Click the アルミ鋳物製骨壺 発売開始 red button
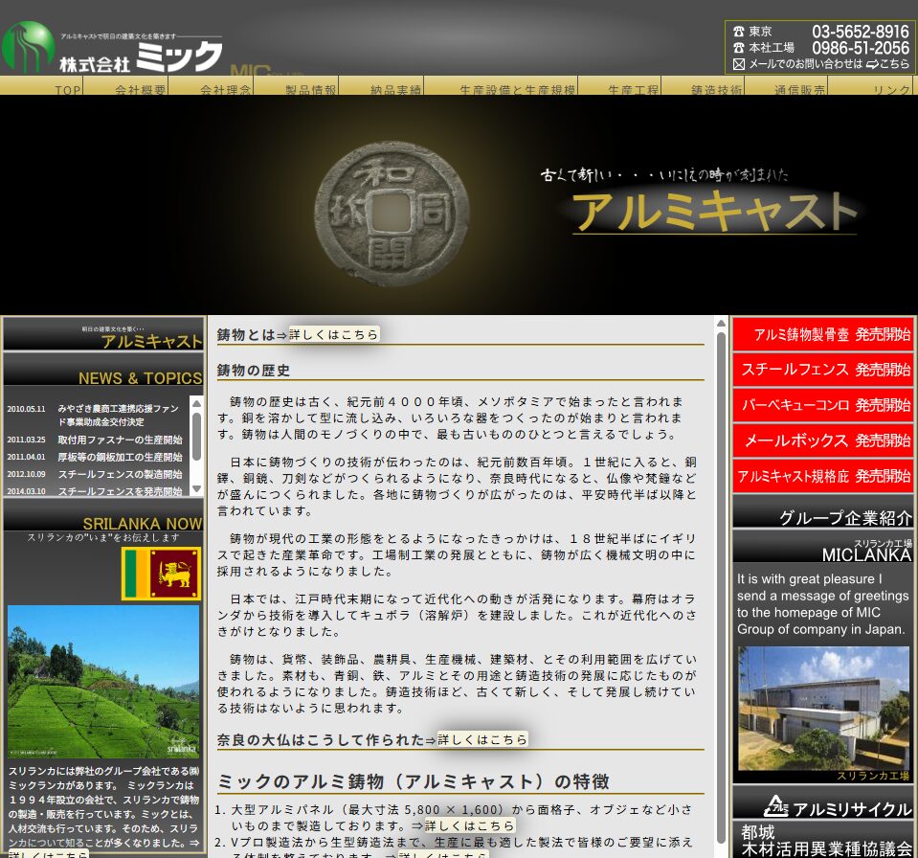 (x=822, y=334)
